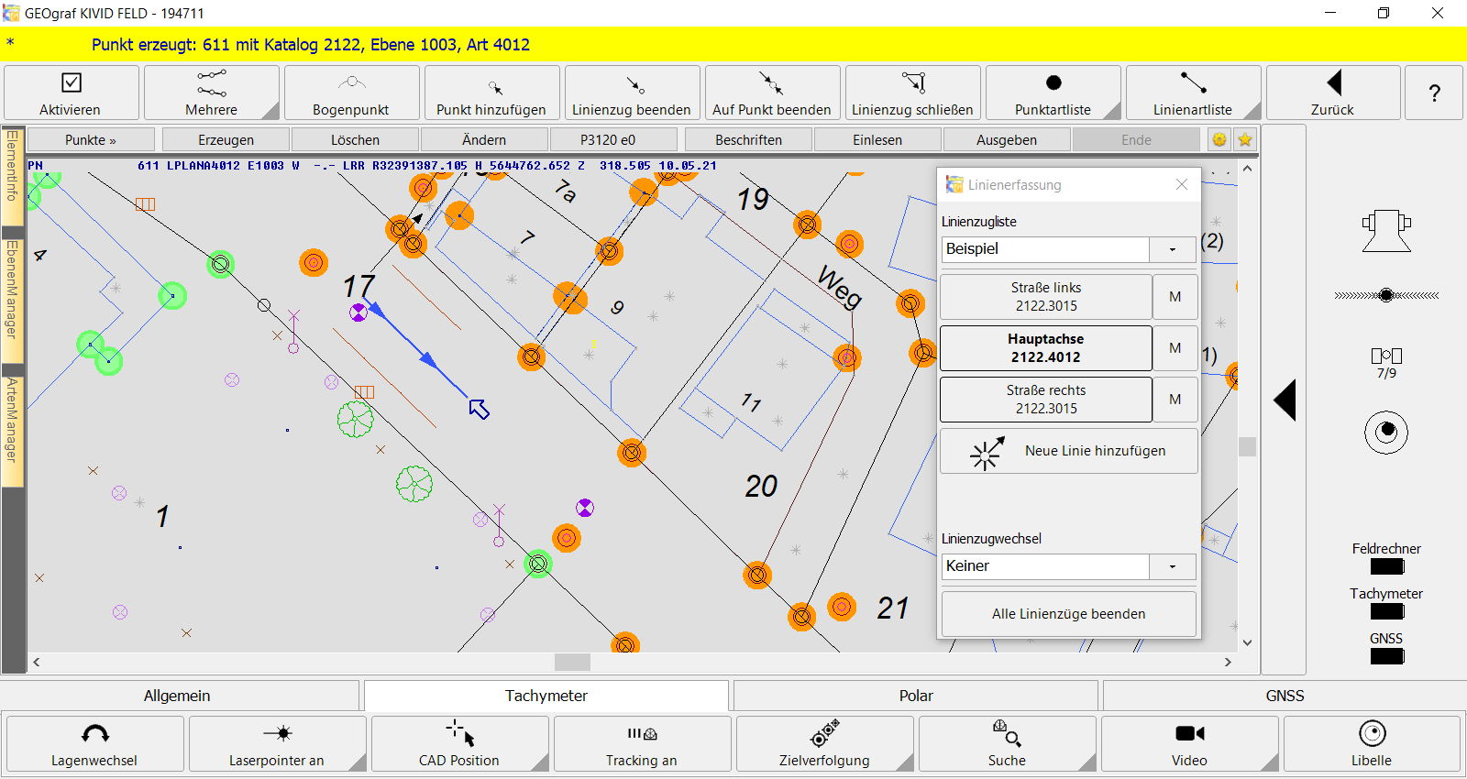
Task: Switch to the GNSS tab
Action: 1284,696
